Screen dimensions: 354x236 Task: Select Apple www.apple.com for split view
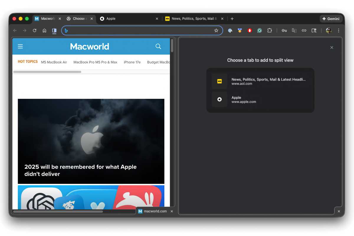click(260, 99)
